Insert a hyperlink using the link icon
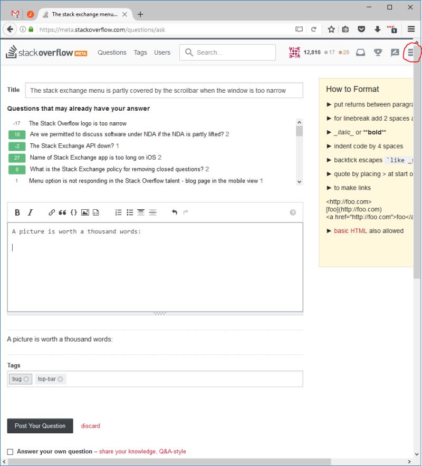This screenshot has height=466, width=422. tap(51, 212)
